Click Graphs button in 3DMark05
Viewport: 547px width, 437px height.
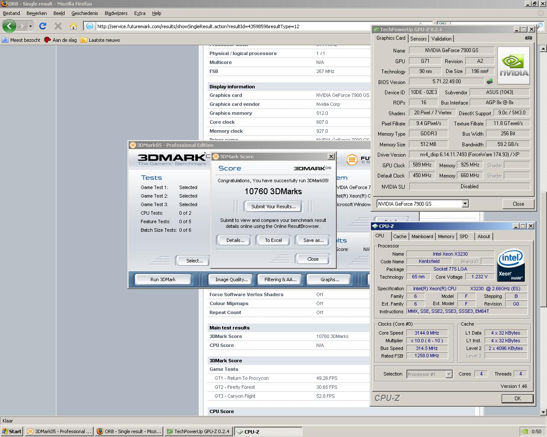click(x=330, y=280)
